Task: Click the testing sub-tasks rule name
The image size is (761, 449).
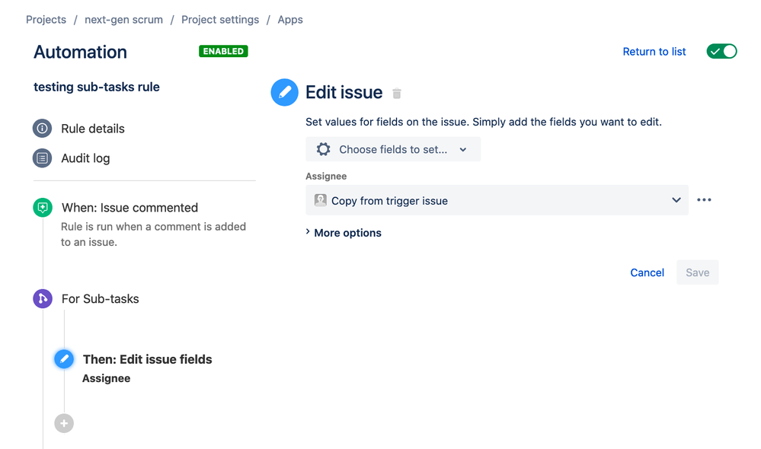Action: tap(97, 87)
